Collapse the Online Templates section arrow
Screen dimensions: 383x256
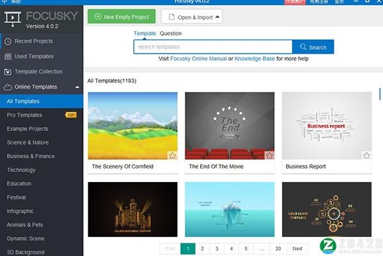[77, 87]
